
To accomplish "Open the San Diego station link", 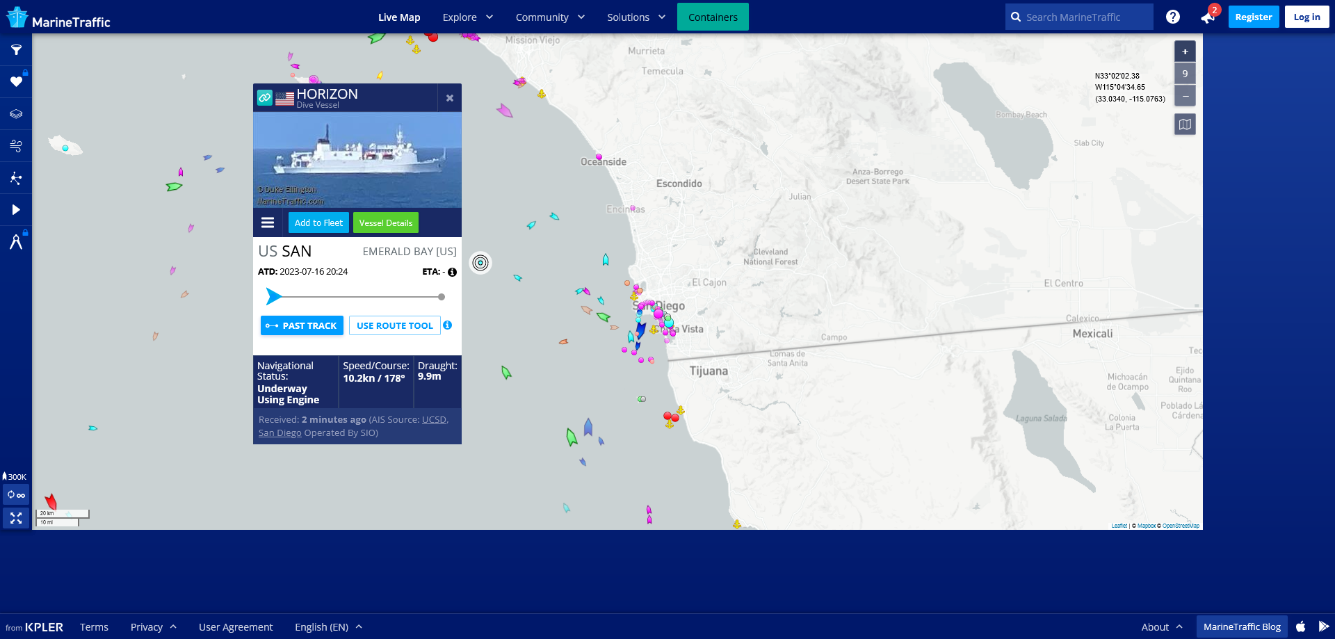I will coord(280,432).
